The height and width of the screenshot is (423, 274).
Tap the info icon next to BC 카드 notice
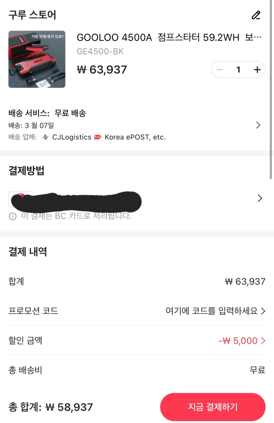[13, 216]
